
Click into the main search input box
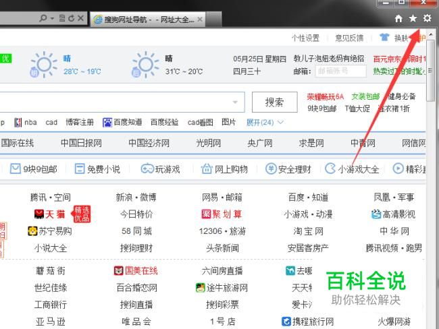pos(122,102)
